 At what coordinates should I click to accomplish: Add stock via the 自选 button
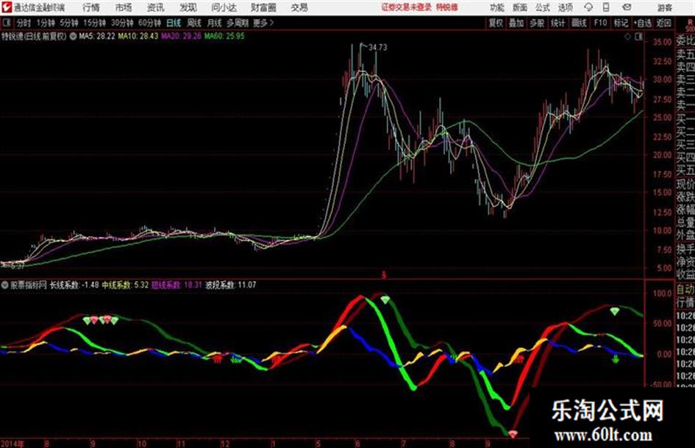click(643, 23)
